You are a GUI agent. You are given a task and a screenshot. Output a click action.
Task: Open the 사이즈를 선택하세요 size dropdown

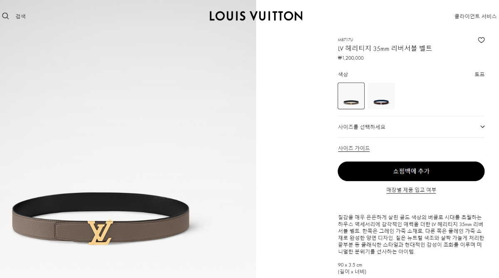(411, 127)
